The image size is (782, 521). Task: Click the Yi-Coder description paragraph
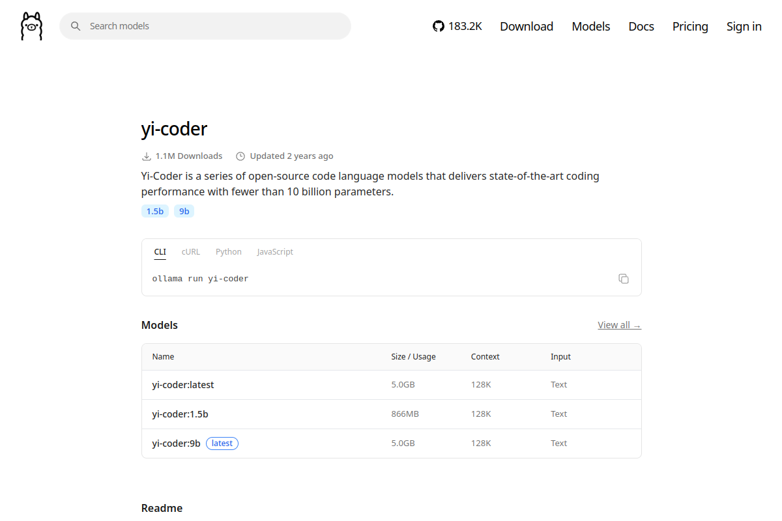pos(370,184)
